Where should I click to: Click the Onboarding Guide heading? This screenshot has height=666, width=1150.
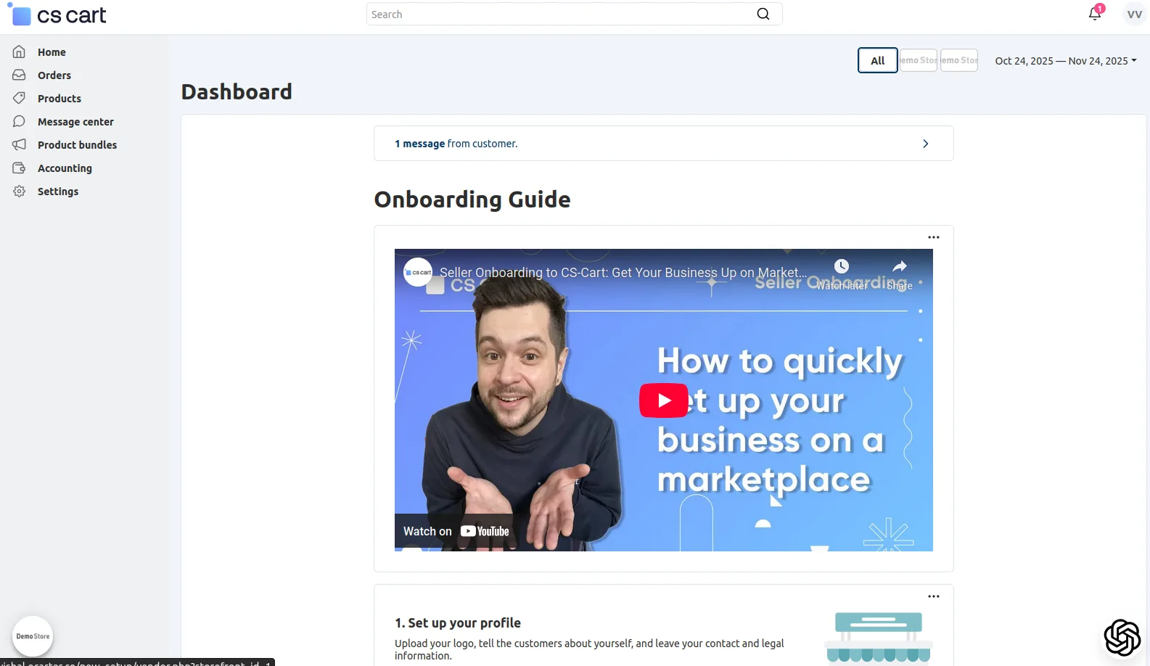472,200
